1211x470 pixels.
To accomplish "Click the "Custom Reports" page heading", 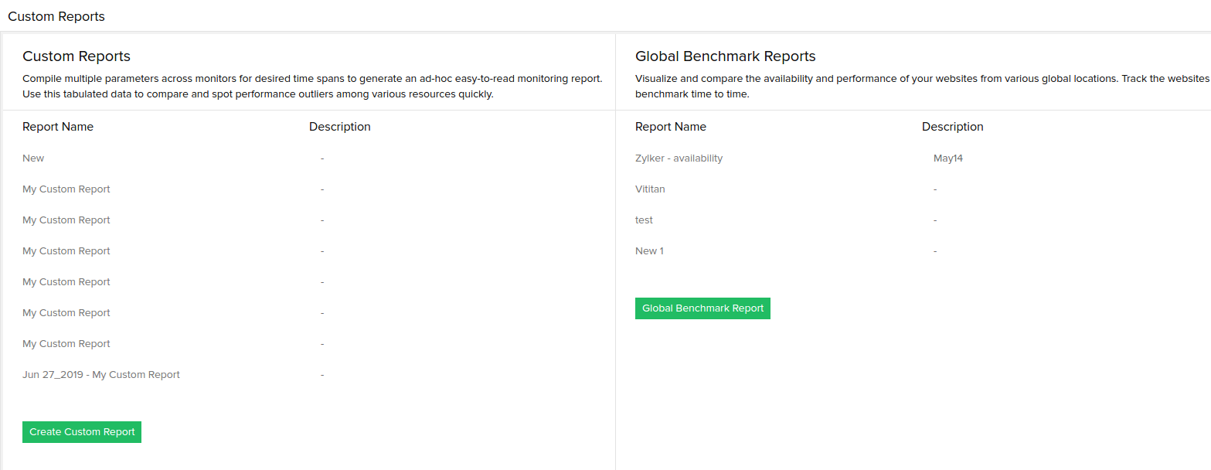I will (x=56, y=15).
